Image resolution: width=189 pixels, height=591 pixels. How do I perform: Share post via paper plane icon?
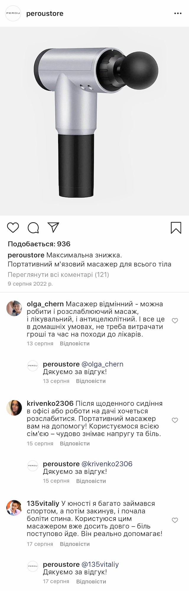(x=53, y=227)
